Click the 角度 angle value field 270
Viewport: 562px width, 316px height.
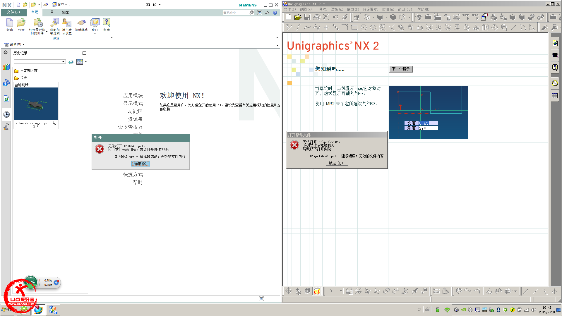point(428,128)
